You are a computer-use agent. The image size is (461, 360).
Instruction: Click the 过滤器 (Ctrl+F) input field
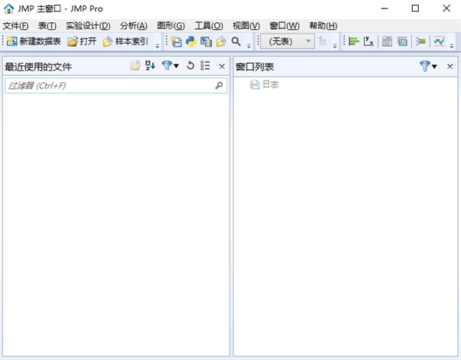[116, 85]
